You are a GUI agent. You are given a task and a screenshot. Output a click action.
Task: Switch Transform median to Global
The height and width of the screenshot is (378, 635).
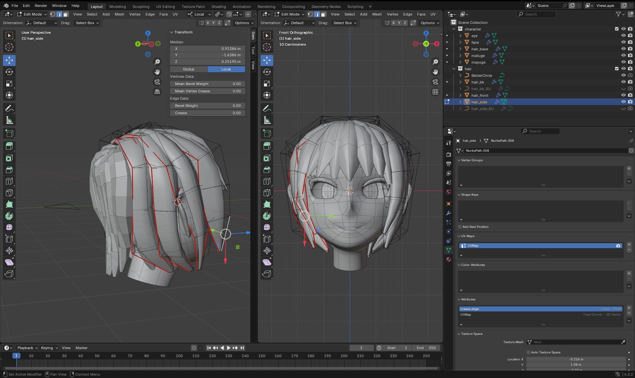(189, 69)
